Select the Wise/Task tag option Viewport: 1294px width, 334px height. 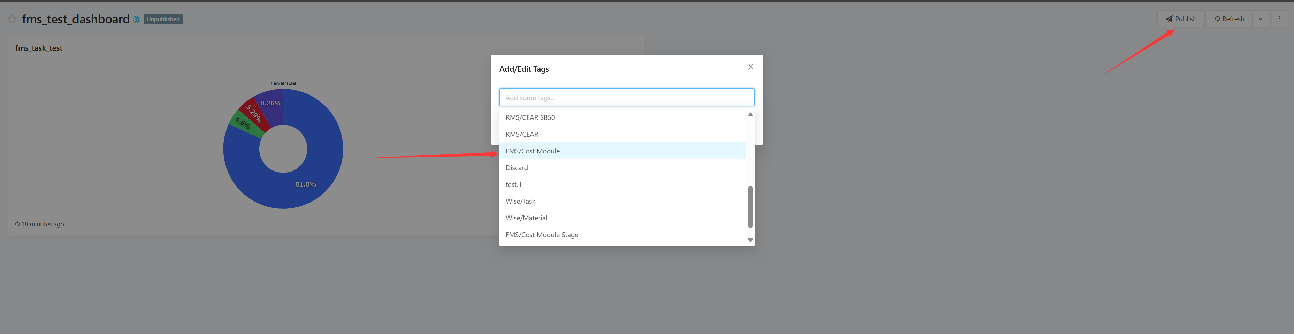[x=520, y=201]
